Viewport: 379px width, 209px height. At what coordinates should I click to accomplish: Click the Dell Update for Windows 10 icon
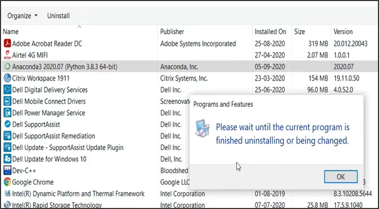coord(8,159)
